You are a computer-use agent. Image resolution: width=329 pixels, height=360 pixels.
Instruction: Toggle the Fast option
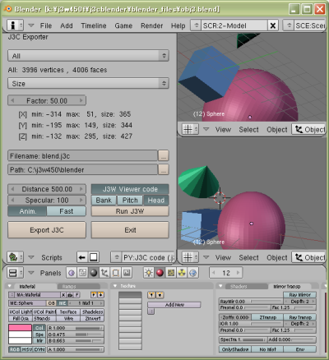point(67,211)
